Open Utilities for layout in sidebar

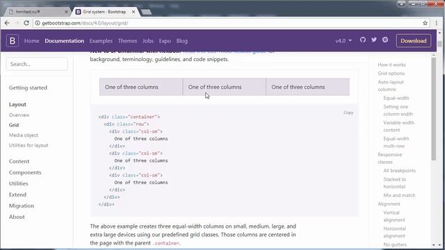click(x=29, y=145)
